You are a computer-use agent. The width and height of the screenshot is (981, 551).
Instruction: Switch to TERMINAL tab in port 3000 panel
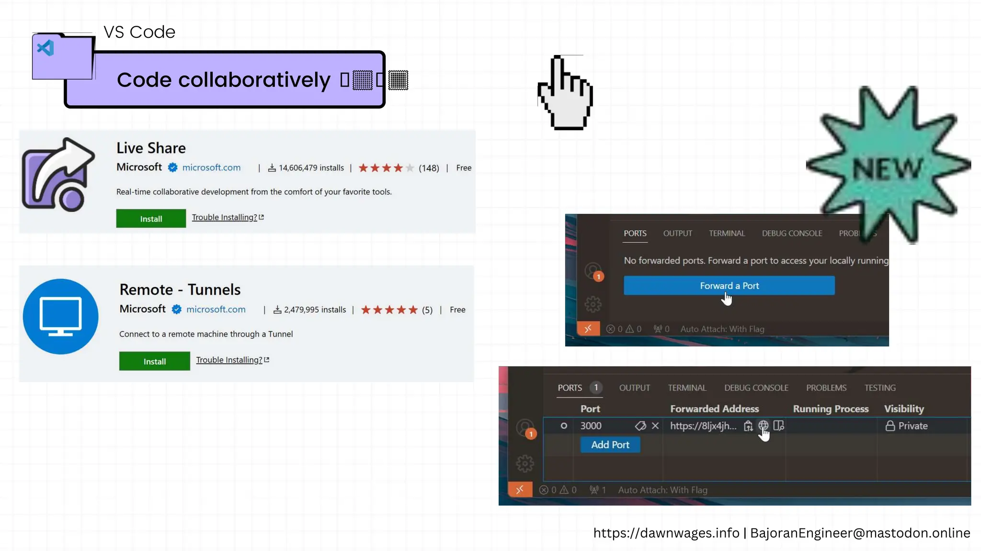click(687, 388)
